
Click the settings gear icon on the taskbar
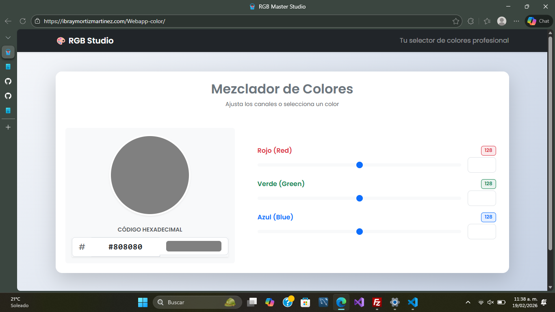[395, 302]
